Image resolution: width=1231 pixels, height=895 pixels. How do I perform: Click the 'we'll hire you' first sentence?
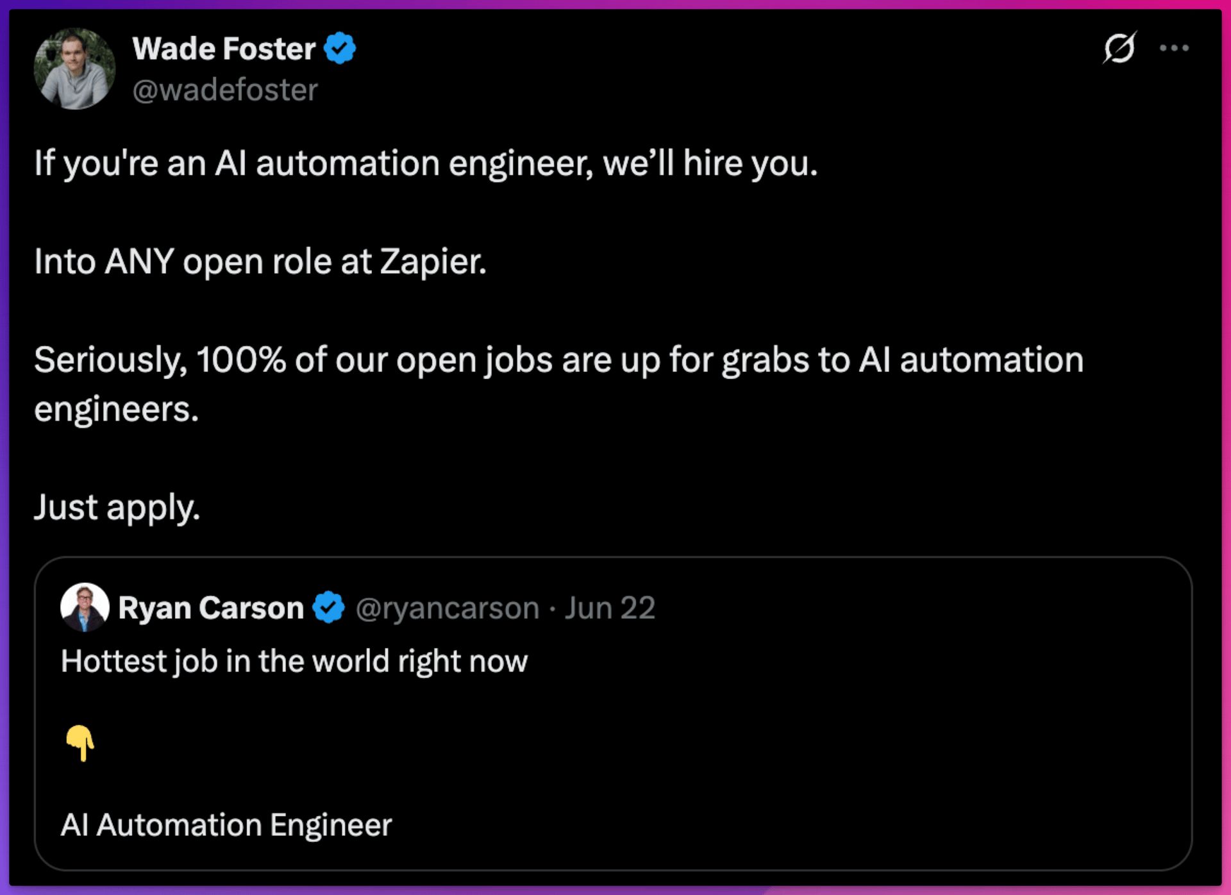pos(426,163)
